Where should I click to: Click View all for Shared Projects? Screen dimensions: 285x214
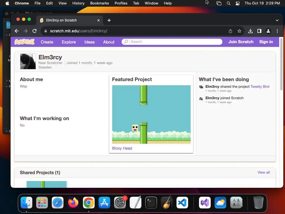[264, 172]
